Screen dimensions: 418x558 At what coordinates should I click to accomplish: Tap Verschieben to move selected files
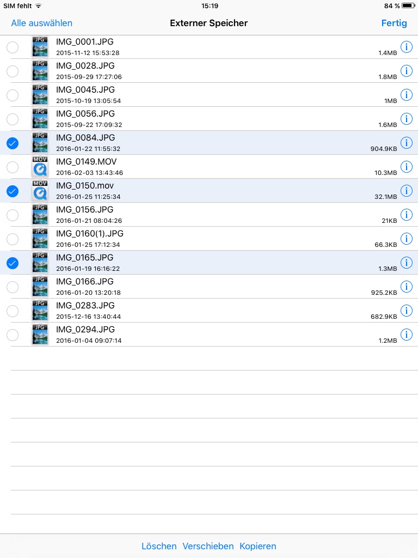208,546
